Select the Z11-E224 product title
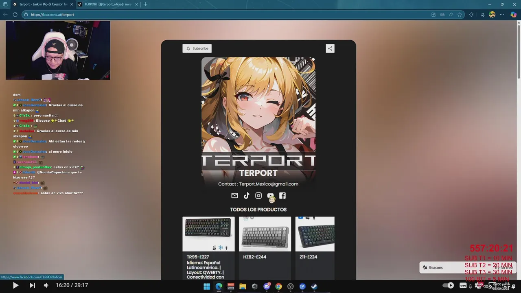 point(309,257)
